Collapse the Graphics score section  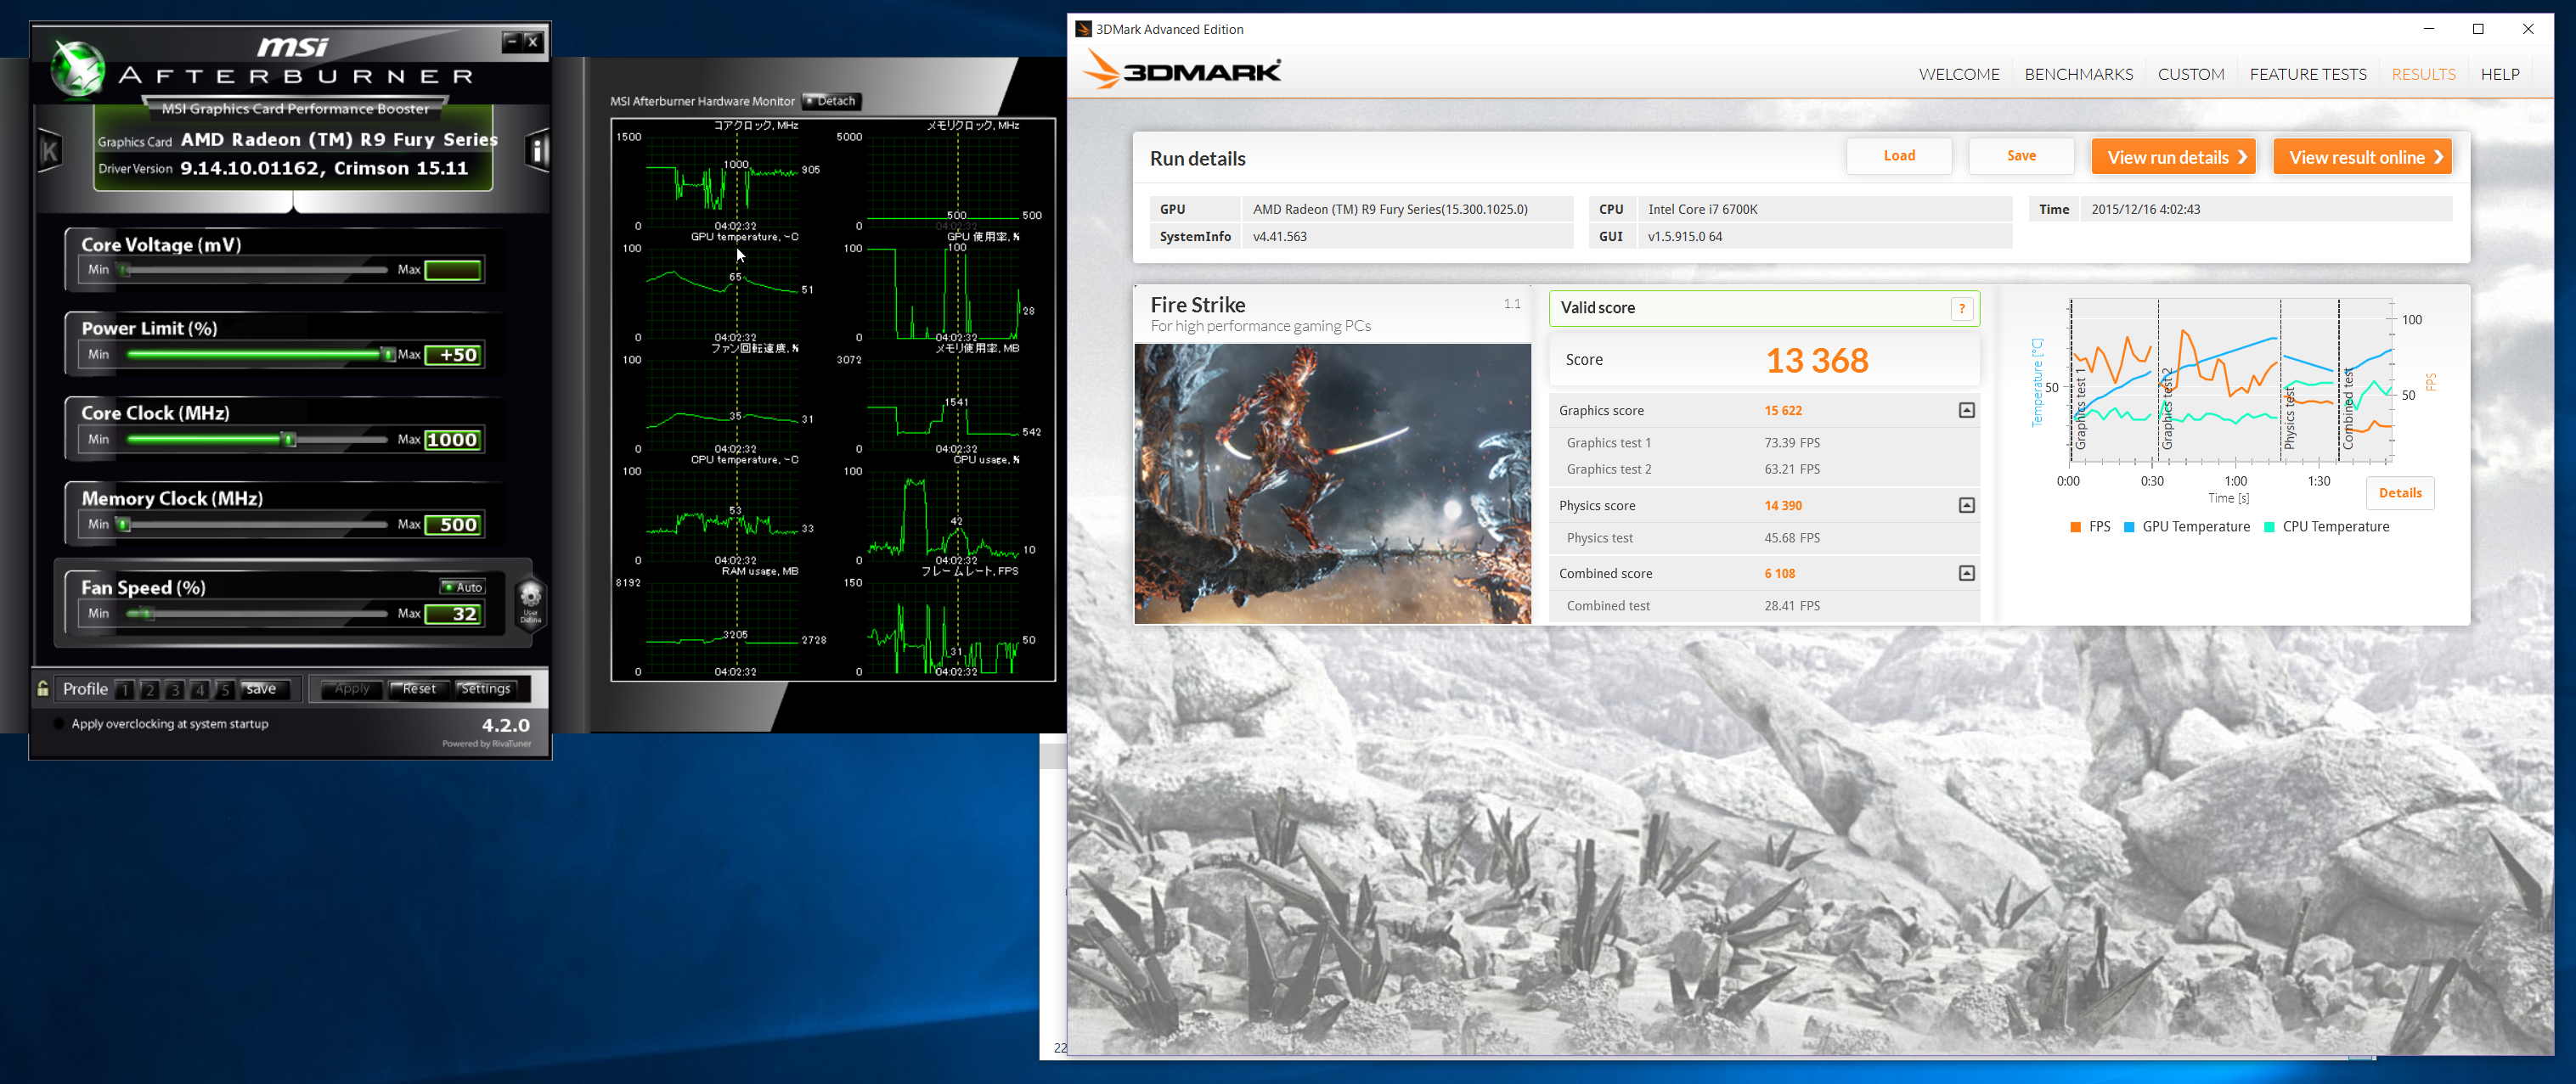point(1966,411)
